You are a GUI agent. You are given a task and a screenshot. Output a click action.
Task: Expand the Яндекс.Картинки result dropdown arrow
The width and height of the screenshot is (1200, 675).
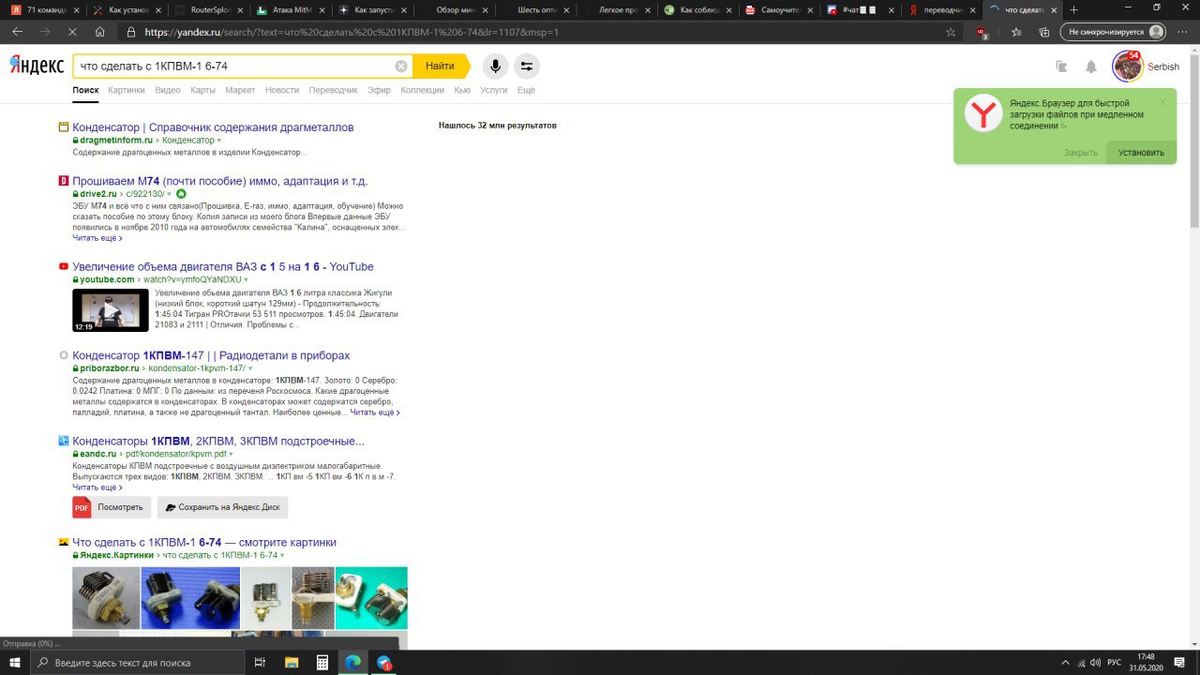282,556
